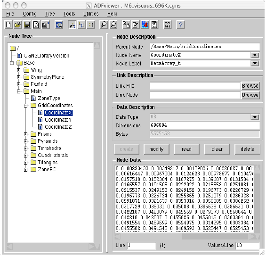Select the ZoneType node
This screenshot has width=266, height=256.
point(48,98)
